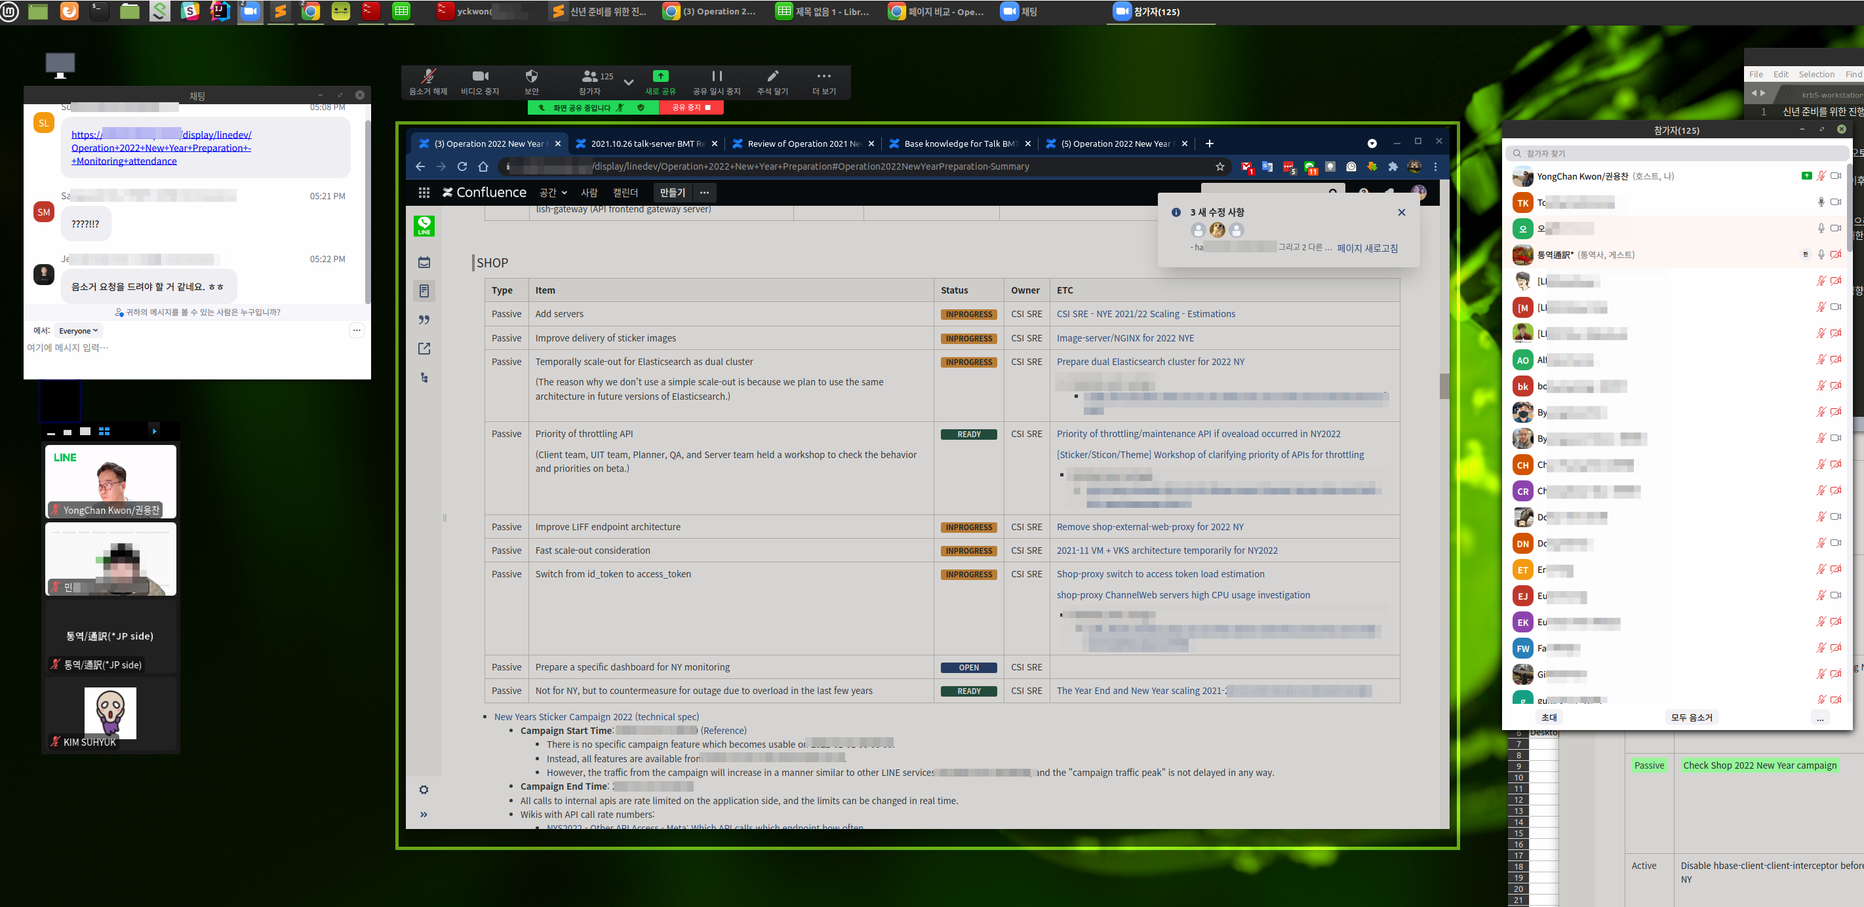1864x907 pixels.
Task: Open the Google Translate extension
Action: click(1267, 166)
